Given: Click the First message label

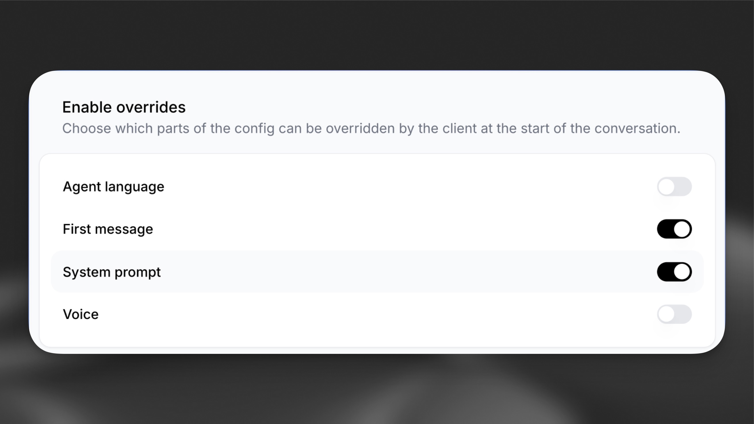Looking at the screenshot, I should (108, 229).
